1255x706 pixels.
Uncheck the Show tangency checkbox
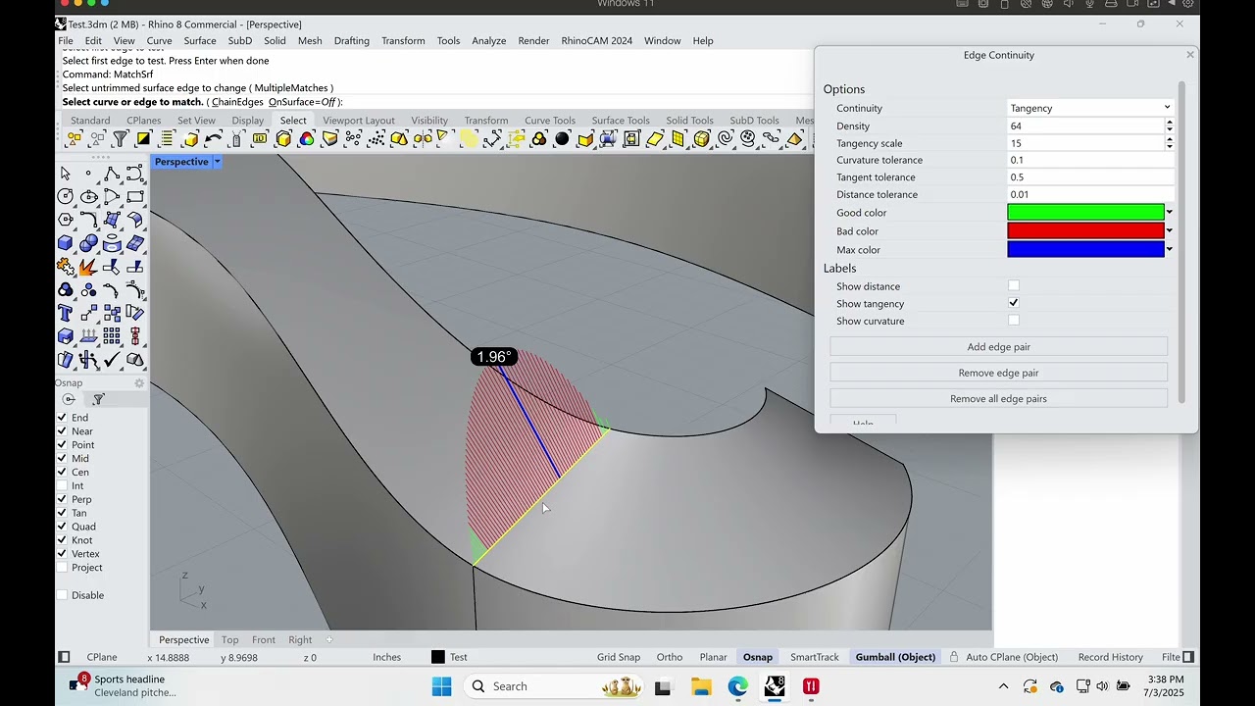(x=1014, y=303)
